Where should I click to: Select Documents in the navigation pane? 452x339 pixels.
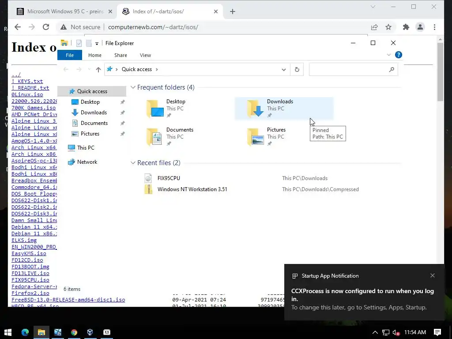[x=94, y=123]
